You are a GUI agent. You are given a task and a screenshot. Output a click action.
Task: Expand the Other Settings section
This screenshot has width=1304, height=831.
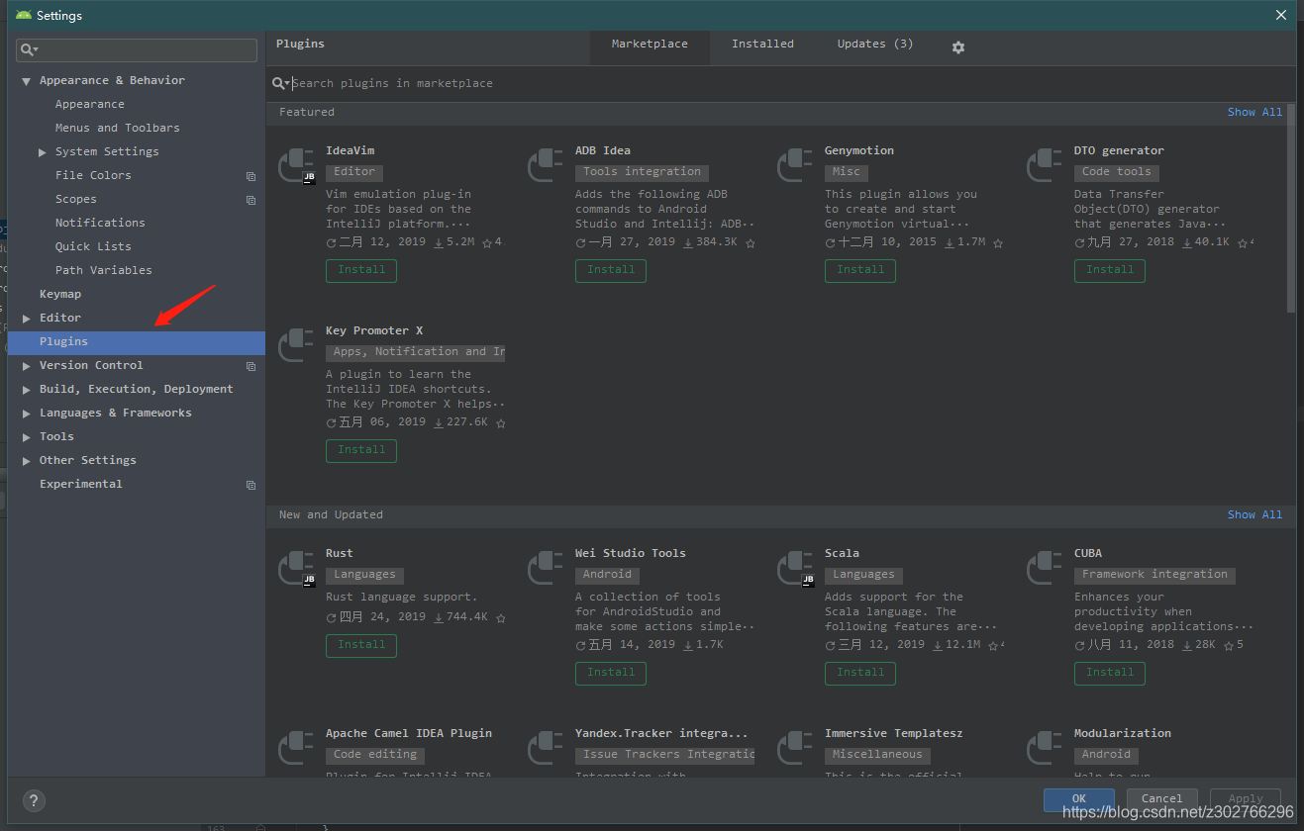point(27,461)
